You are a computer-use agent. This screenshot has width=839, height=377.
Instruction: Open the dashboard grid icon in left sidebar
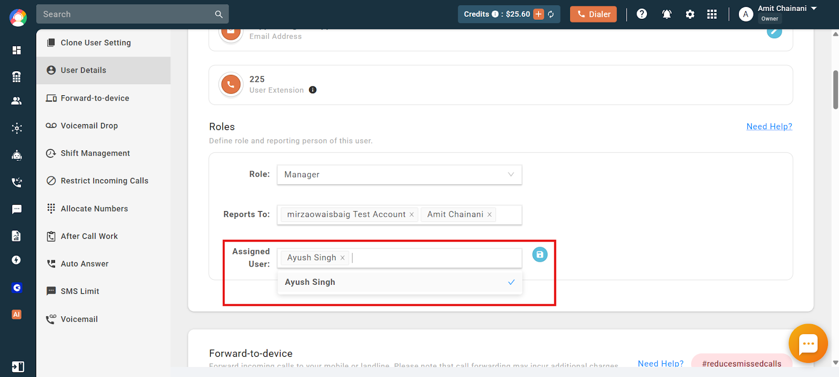[17, 50]
